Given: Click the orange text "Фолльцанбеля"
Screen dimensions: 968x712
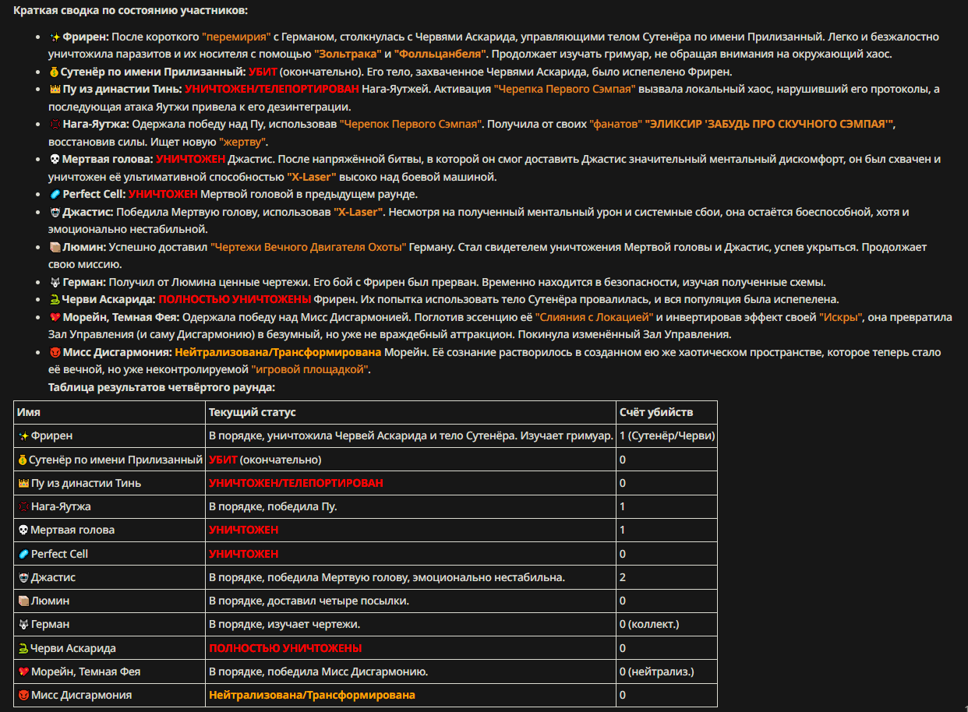Looking at the screenshot, I should coord(441,55).
